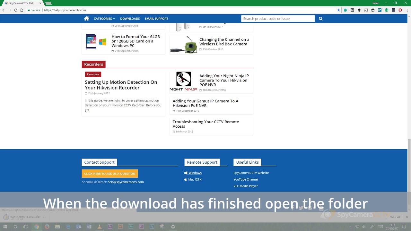The width and height of the screenshot is (411, 231).
Task: Open the Windows Start button
Action: [x=5, y=227]
